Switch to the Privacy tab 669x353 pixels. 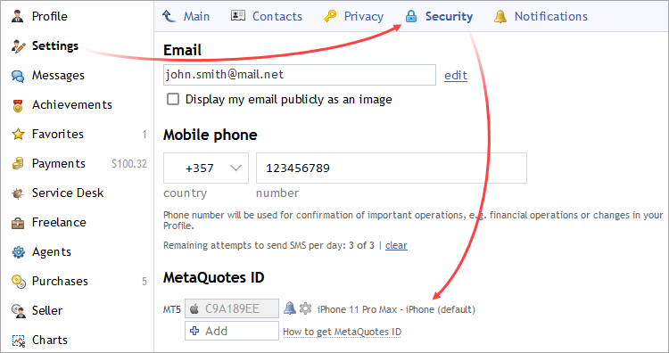coord(354,16)
